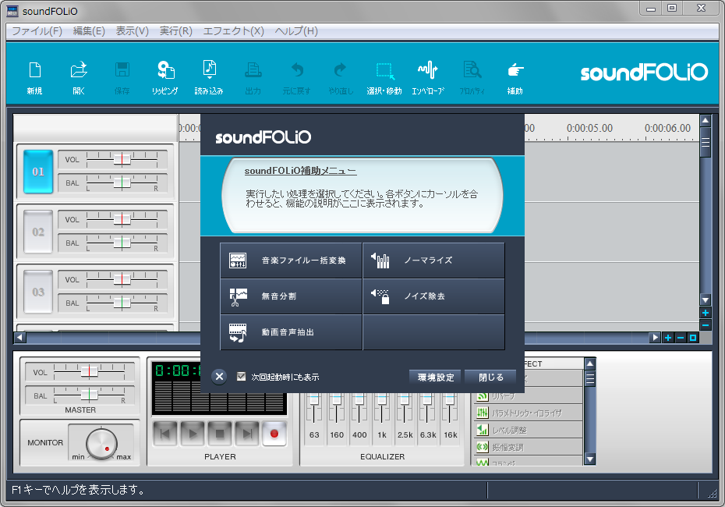Click the 新規 (New) toolbar icon
Image resolution: width=725 pixels, height=507 pixels.
(x=34, y=78)
